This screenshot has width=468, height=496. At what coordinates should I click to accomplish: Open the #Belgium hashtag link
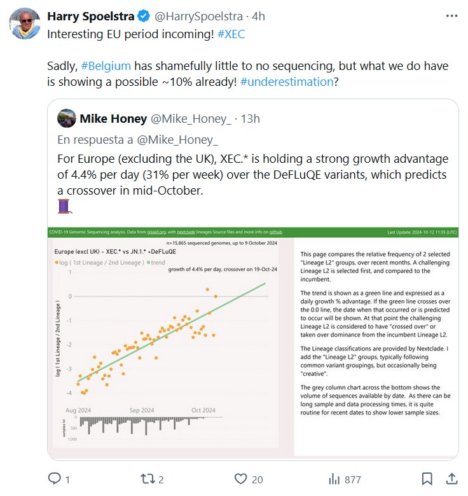(x=105, y=65)
